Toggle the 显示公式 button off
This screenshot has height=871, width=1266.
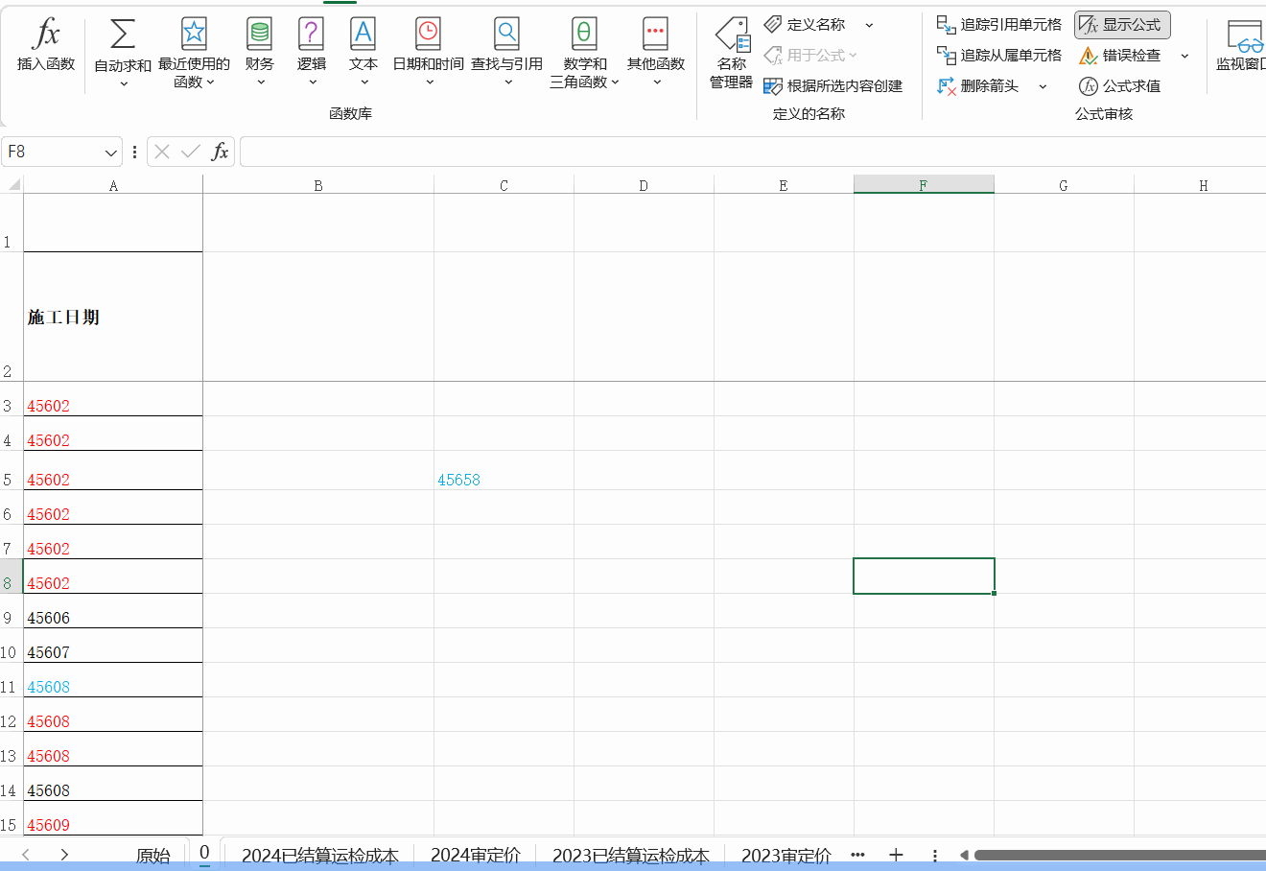1122,25
